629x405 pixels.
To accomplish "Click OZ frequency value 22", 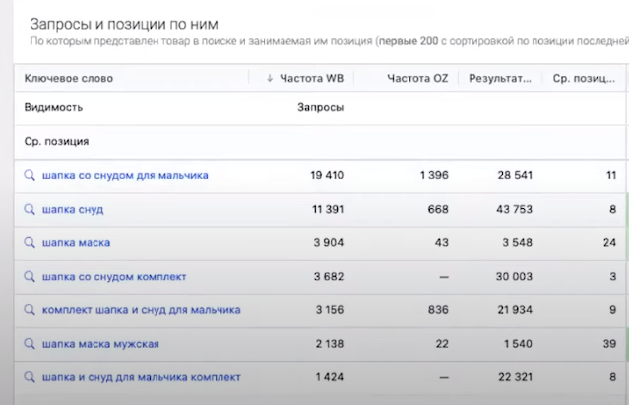I will pyautogui.click(x=442, y=344).
